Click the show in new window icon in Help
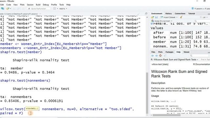The width and height of the screenshot is (210, 118). pyautogui.click(x=165, y=56)
